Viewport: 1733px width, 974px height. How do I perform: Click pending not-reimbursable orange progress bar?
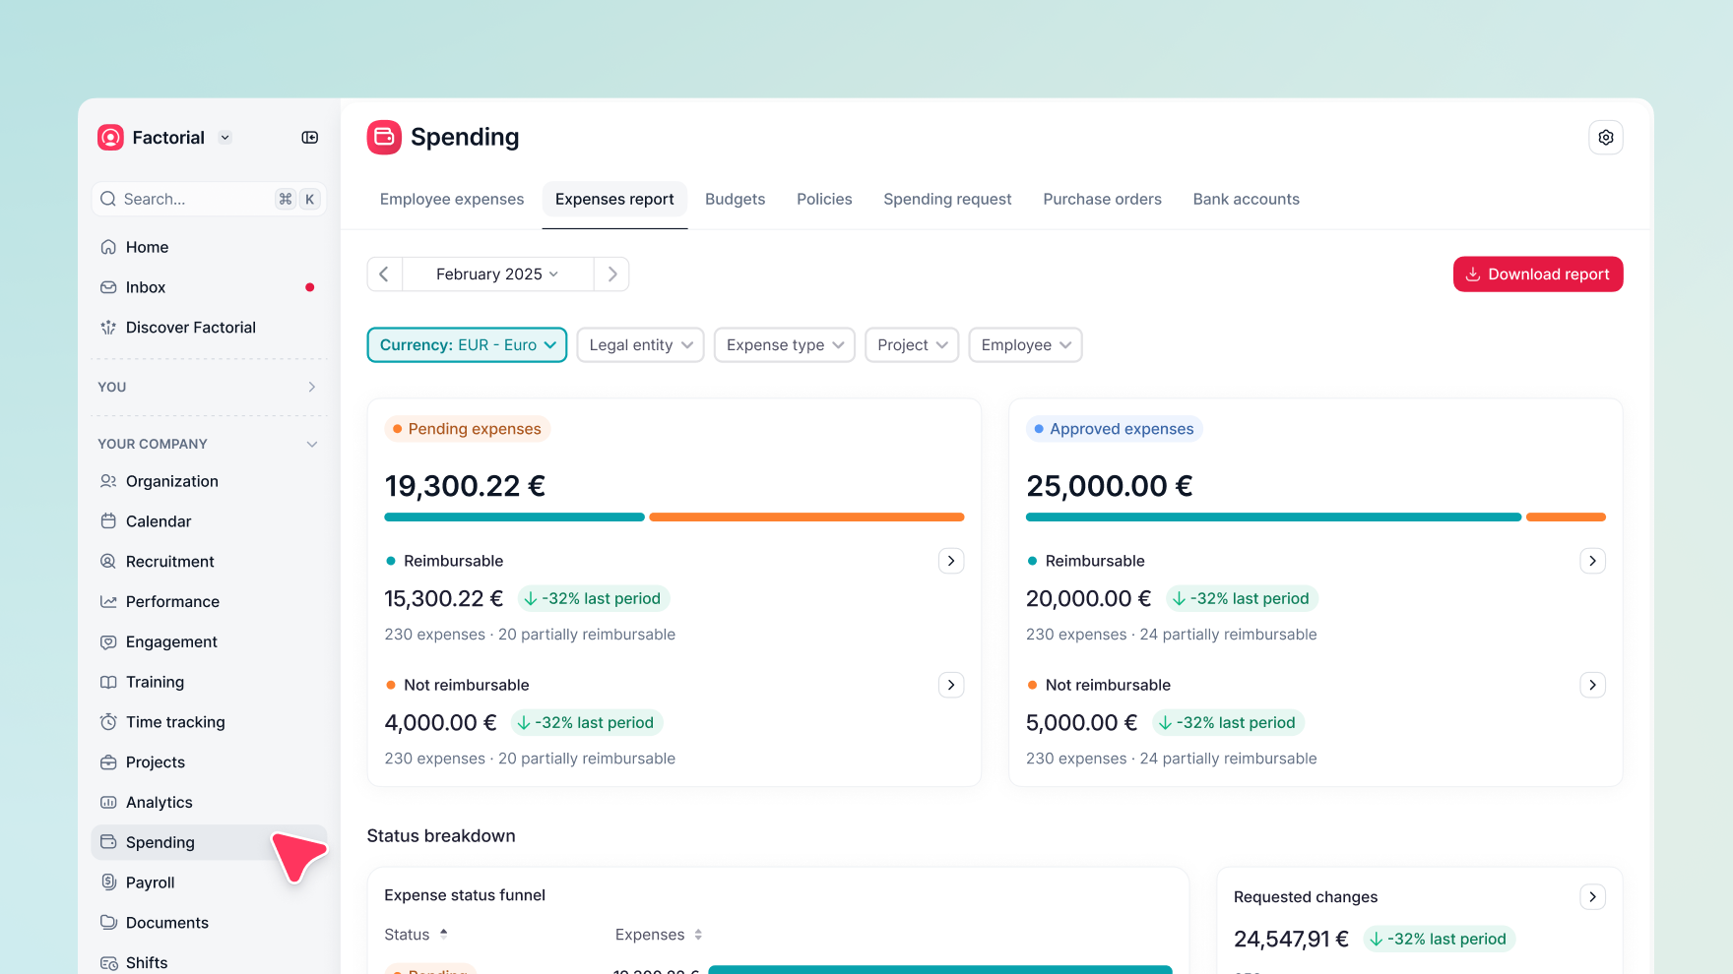[806, 517]
